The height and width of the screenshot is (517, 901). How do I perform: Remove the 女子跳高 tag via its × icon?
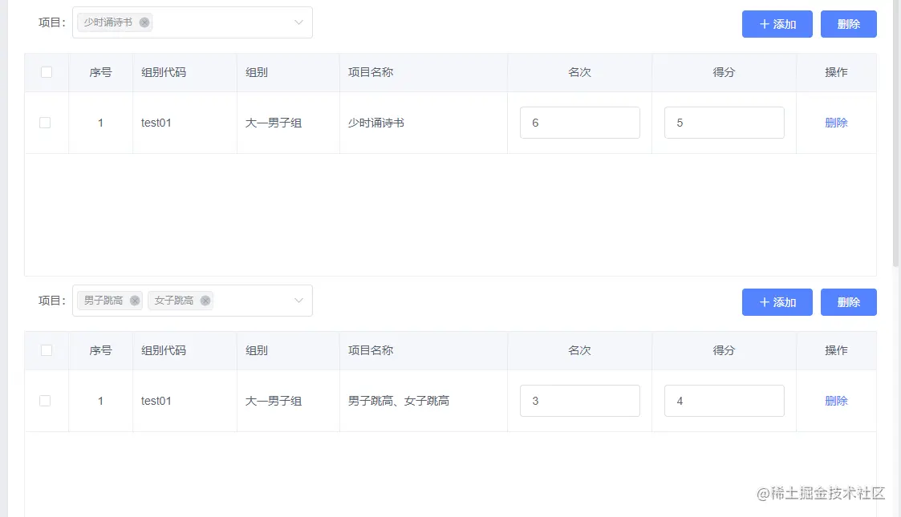(205, 300)
